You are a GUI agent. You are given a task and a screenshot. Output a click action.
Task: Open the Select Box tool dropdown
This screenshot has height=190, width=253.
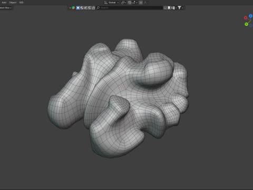pos(6,8)
